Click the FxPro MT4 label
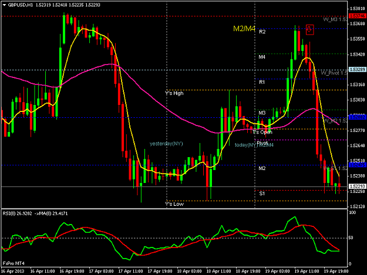Screen dimensions: 367x275 [14, 263]
